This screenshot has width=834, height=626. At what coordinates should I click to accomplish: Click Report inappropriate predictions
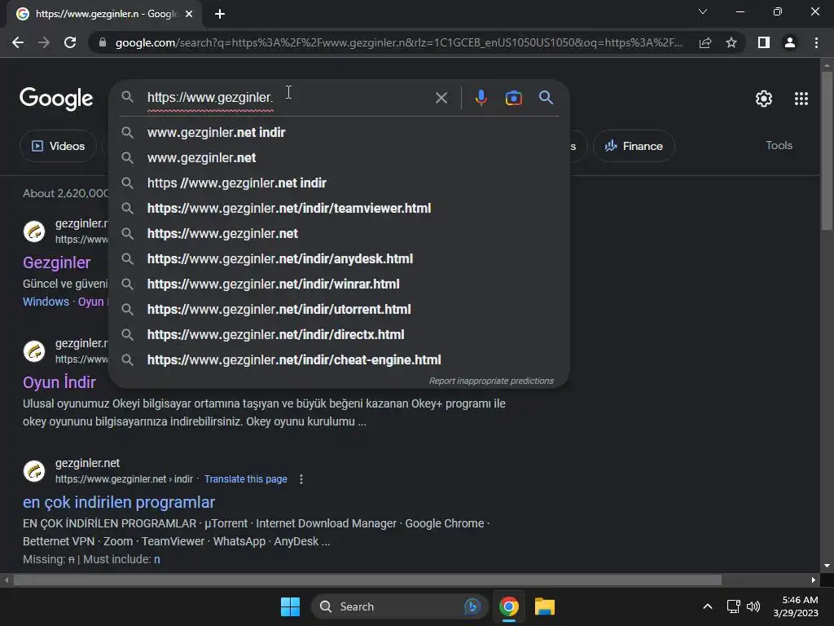click(491, 381)
